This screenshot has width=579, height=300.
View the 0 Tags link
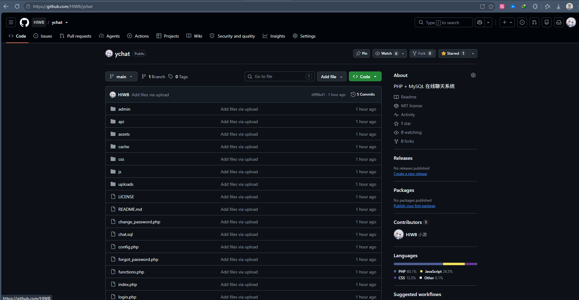click(x=178, y=77)
